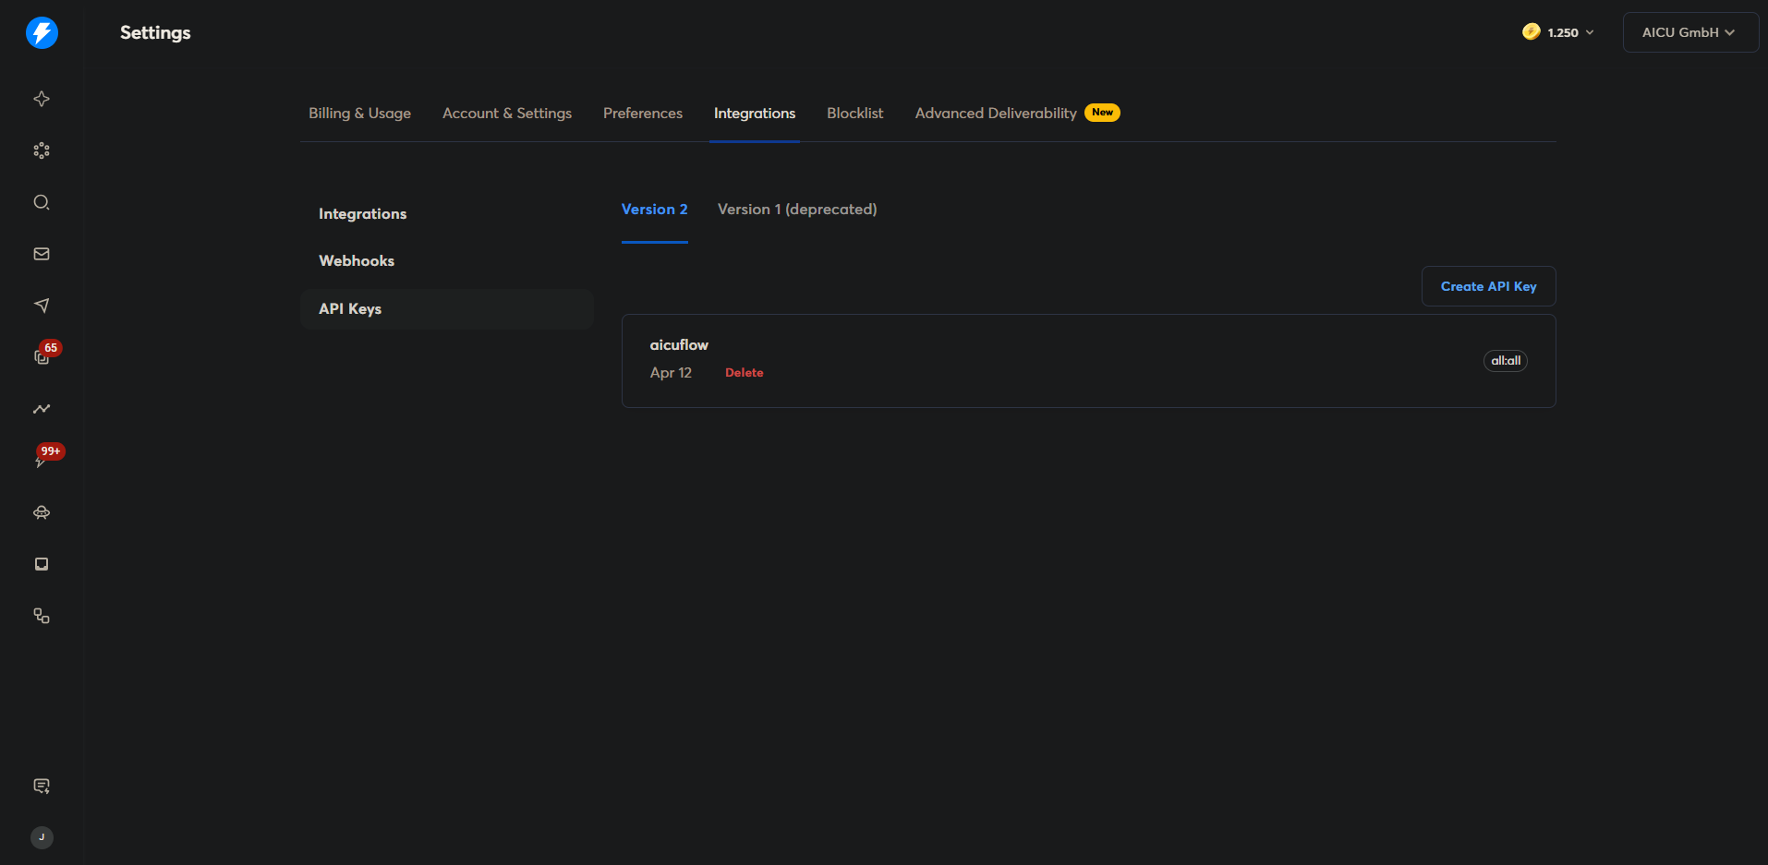
Task: Select Webhooks in the left menu
Action: [x=357, y=261]
